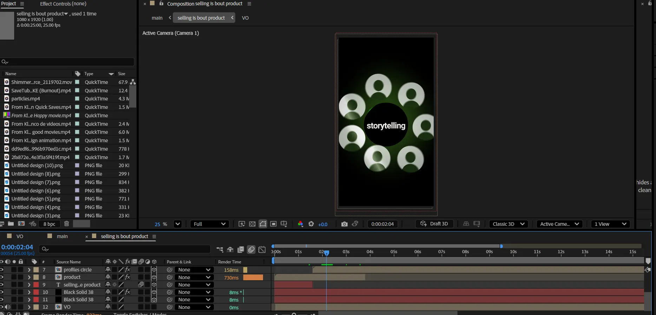Create a new folder in Project panel

(11, 224)
